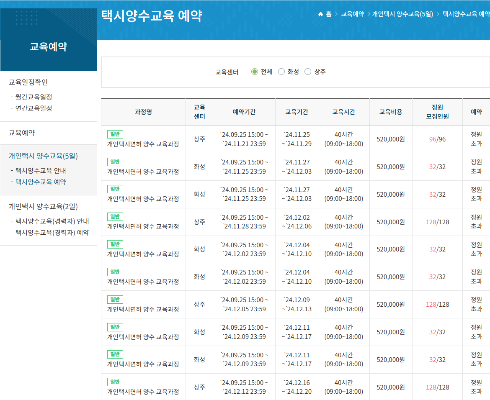The height and width of the screenshot is (400, 490).
Task: Open 개인택시 양수교육(5일) sidebar section
Action: point(43,156)
